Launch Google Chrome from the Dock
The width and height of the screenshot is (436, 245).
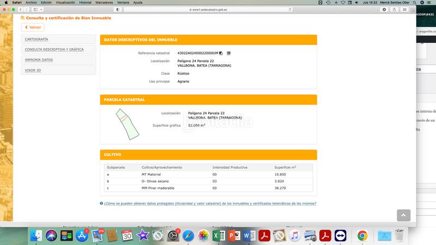[362, 235]
